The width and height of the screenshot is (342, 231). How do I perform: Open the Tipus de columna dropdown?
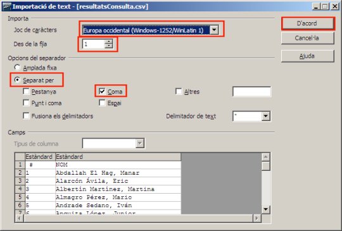coord(140,144)
